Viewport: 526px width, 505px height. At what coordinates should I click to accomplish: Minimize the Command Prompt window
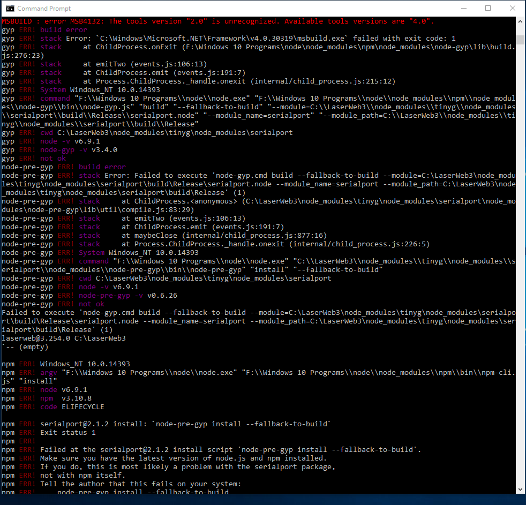[x=464, y=9]
